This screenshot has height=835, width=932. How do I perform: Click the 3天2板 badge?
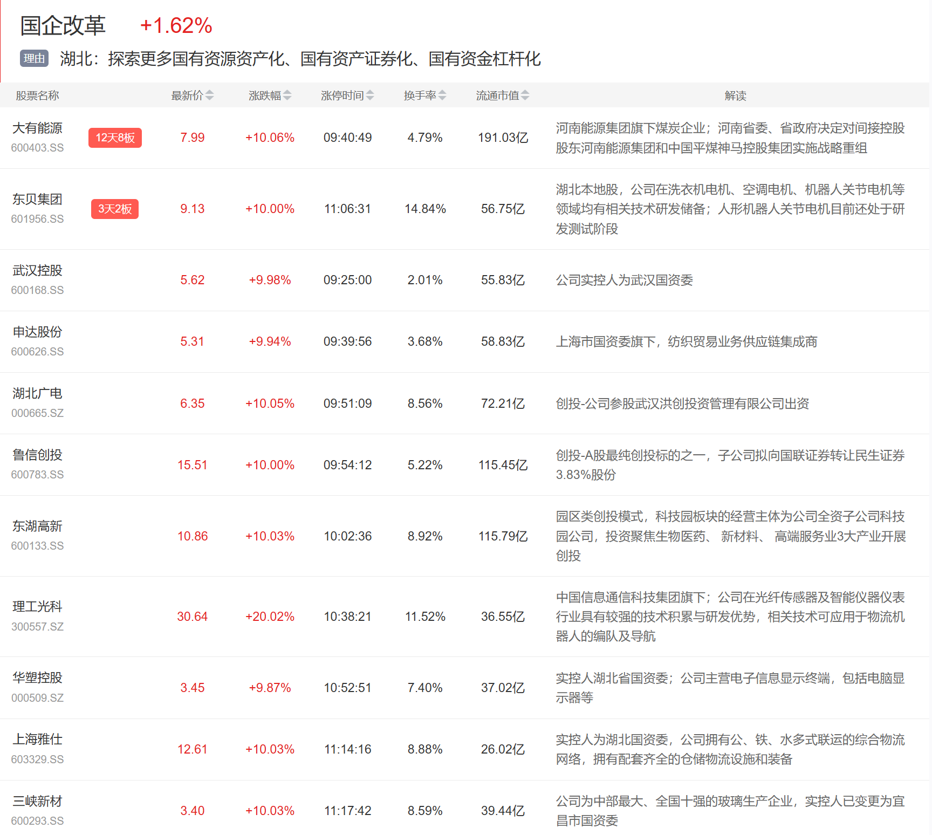point(115,209)
